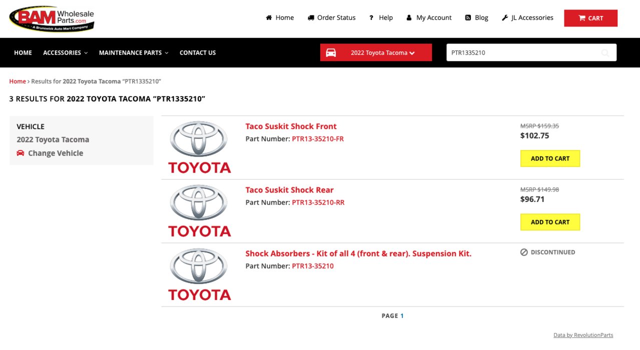This screenshot has width=640, height=350.
Task: Click Toyota logo for Shock Absorbers Kit
Action: [x=200, y=274]
